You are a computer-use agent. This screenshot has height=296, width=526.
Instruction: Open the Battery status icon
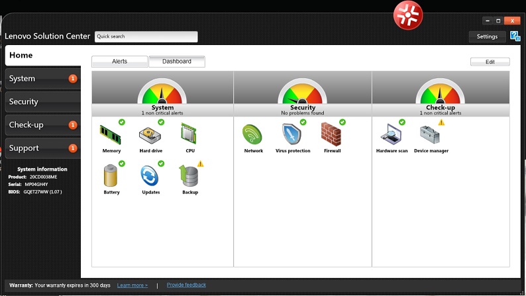point(111,175)
